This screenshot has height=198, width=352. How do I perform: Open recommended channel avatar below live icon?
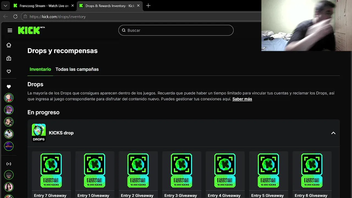point(9,175)
